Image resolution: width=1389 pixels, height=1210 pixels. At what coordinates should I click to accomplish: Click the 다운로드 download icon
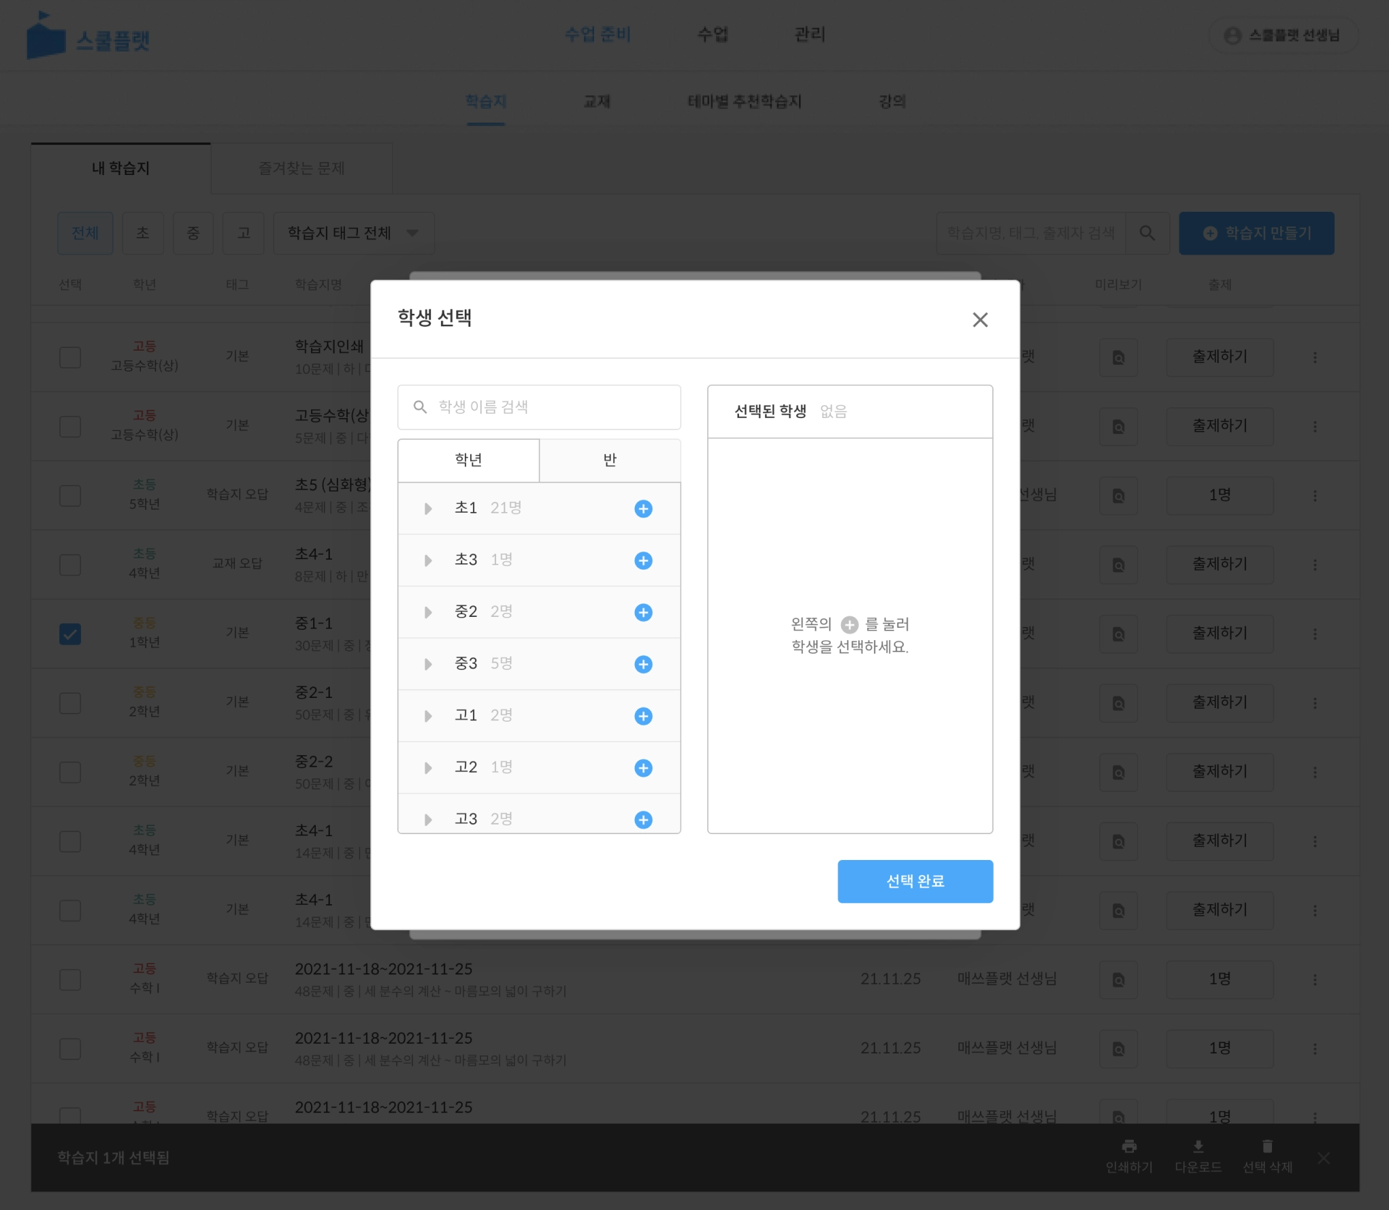(x=1198, y=1147)
